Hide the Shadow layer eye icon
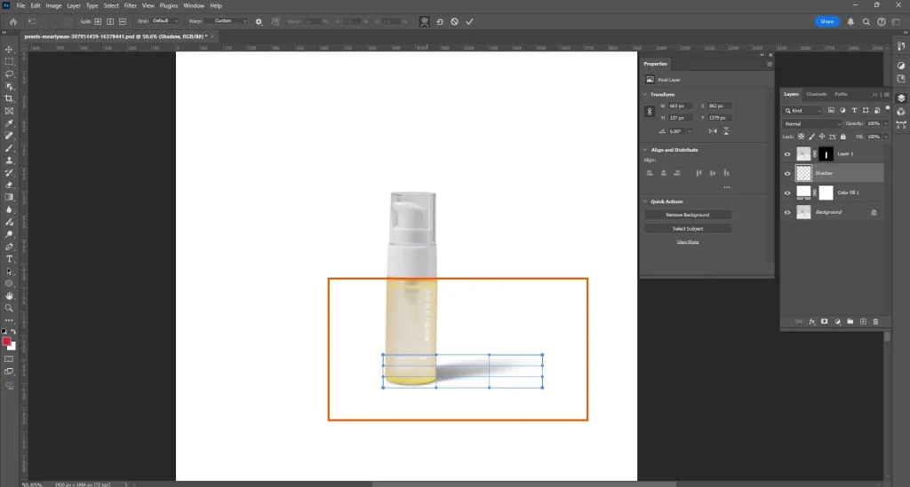 [x=787, y=173]
